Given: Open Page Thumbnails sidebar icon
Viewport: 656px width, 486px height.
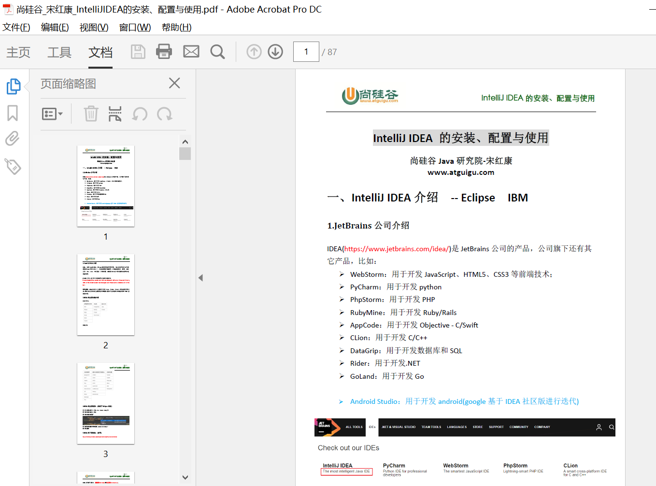Looking at the screenshot, I should [14, 86].
